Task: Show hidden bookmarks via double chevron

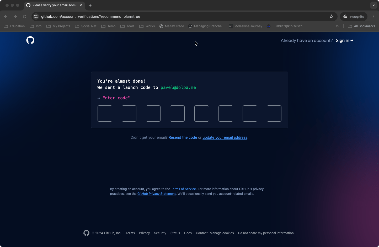Action: [337, 26]
